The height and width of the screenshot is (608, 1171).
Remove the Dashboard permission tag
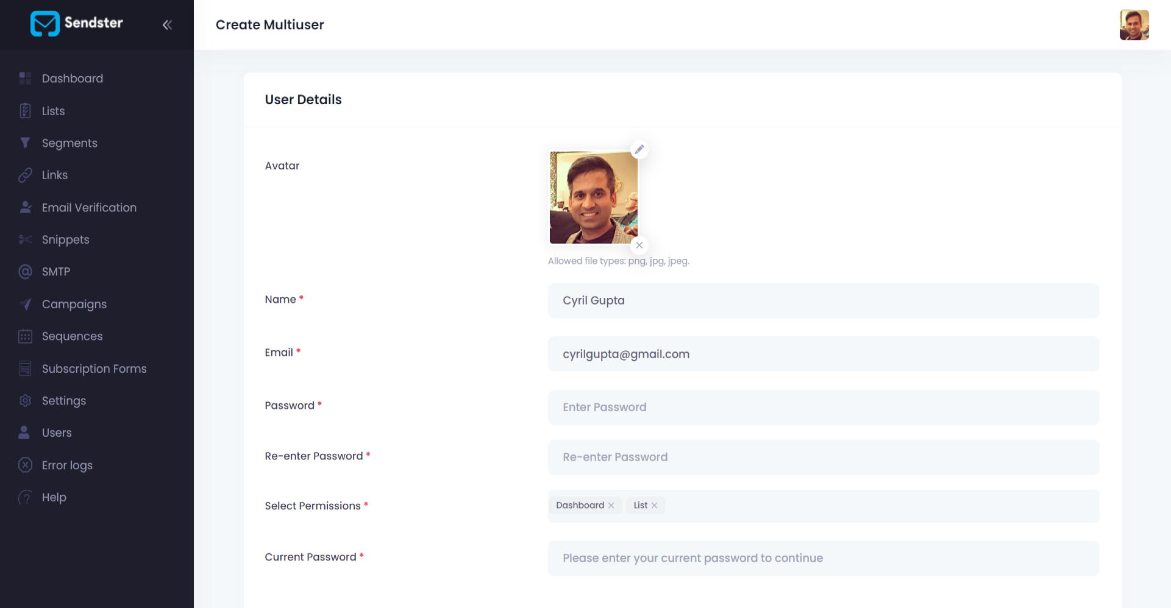tap(611, 506)
